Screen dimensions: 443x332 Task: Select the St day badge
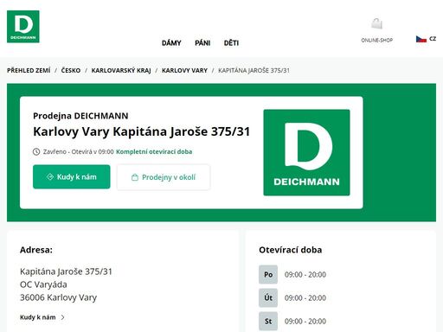268,321
